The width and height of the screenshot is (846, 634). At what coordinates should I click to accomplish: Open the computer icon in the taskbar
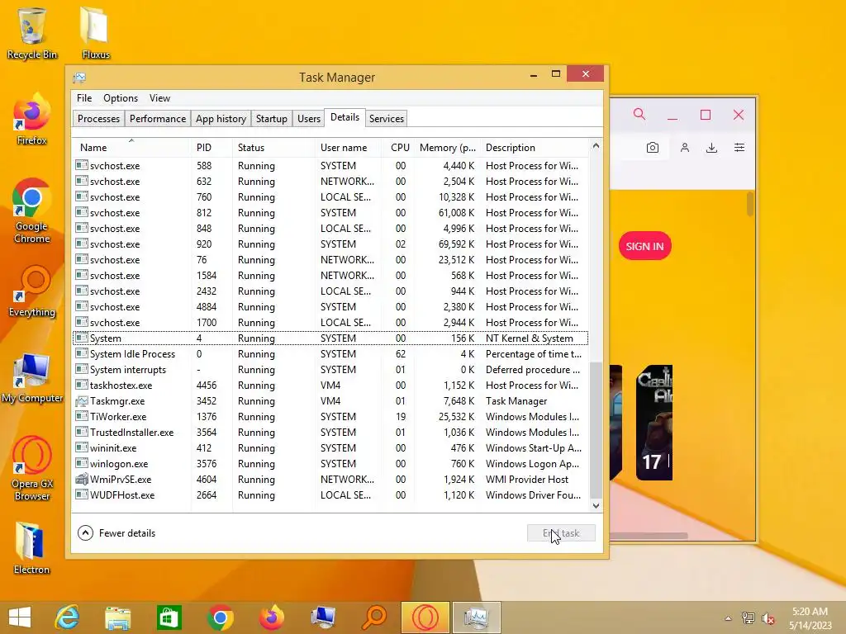[x=323, y=617]
